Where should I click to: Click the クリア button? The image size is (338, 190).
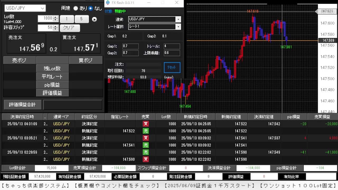pyautogui.click(x=70, y=28)
